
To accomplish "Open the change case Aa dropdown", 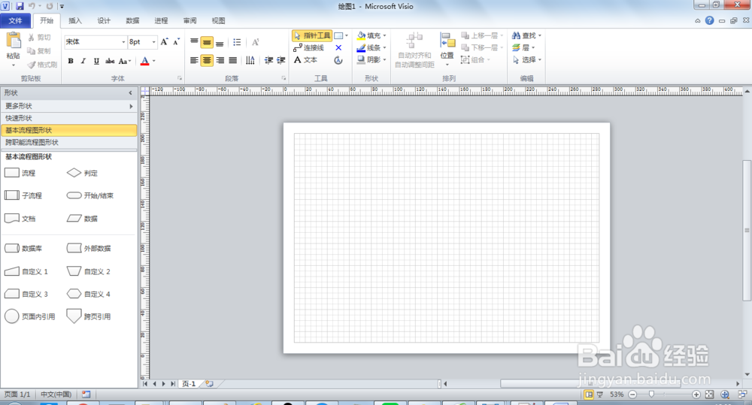I will point(125,61).
